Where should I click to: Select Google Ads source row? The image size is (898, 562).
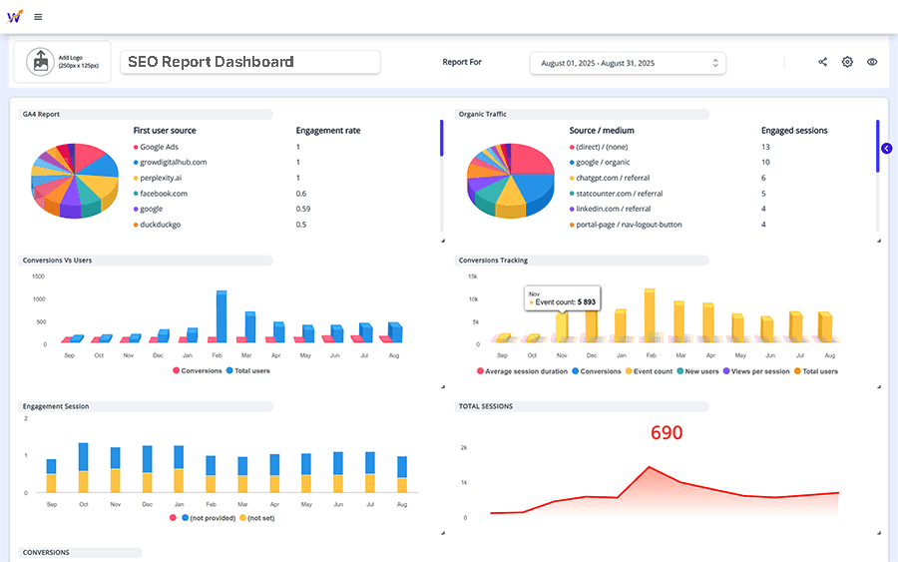pos(158,147)
